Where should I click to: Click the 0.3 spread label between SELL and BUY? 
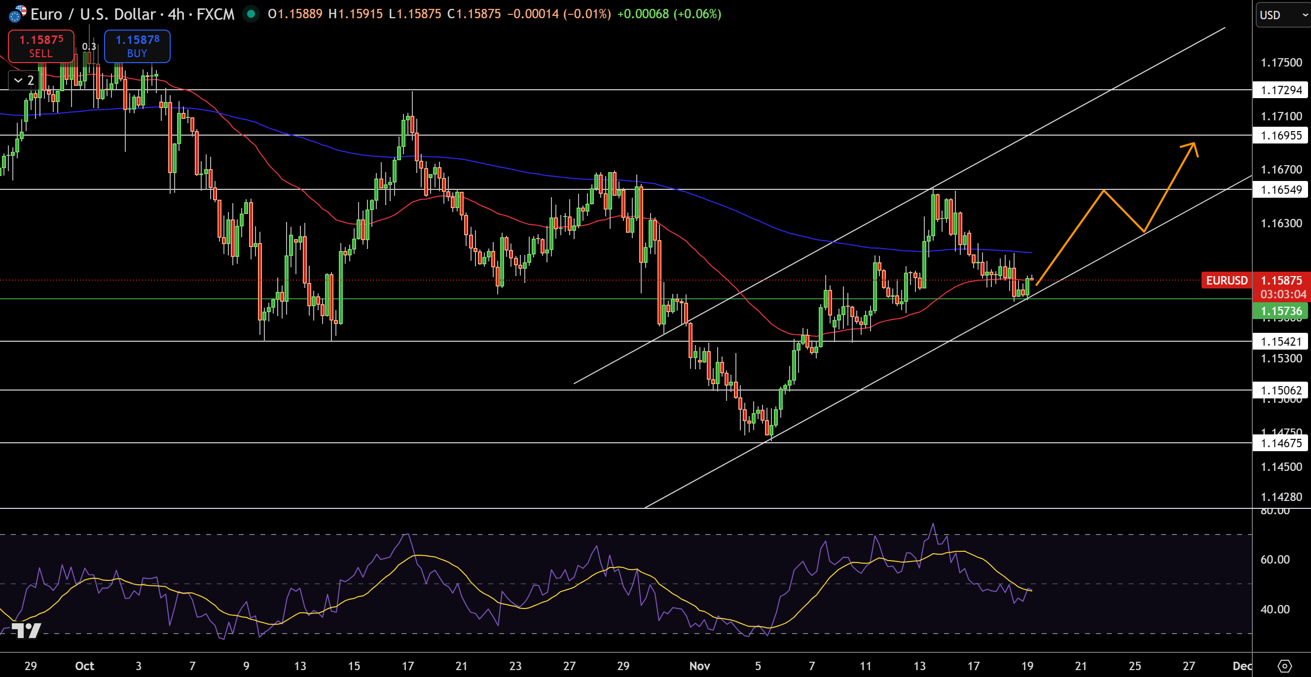click(90, 46)
